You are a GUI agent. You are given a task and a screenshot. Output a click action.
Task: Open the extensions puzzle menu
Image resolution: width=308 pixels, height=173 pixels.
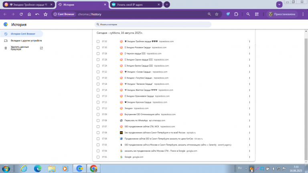pos(236,14)
